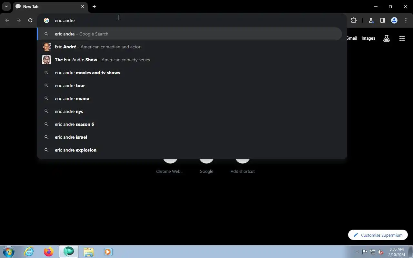Open the Google apps grid

[402, 38]
